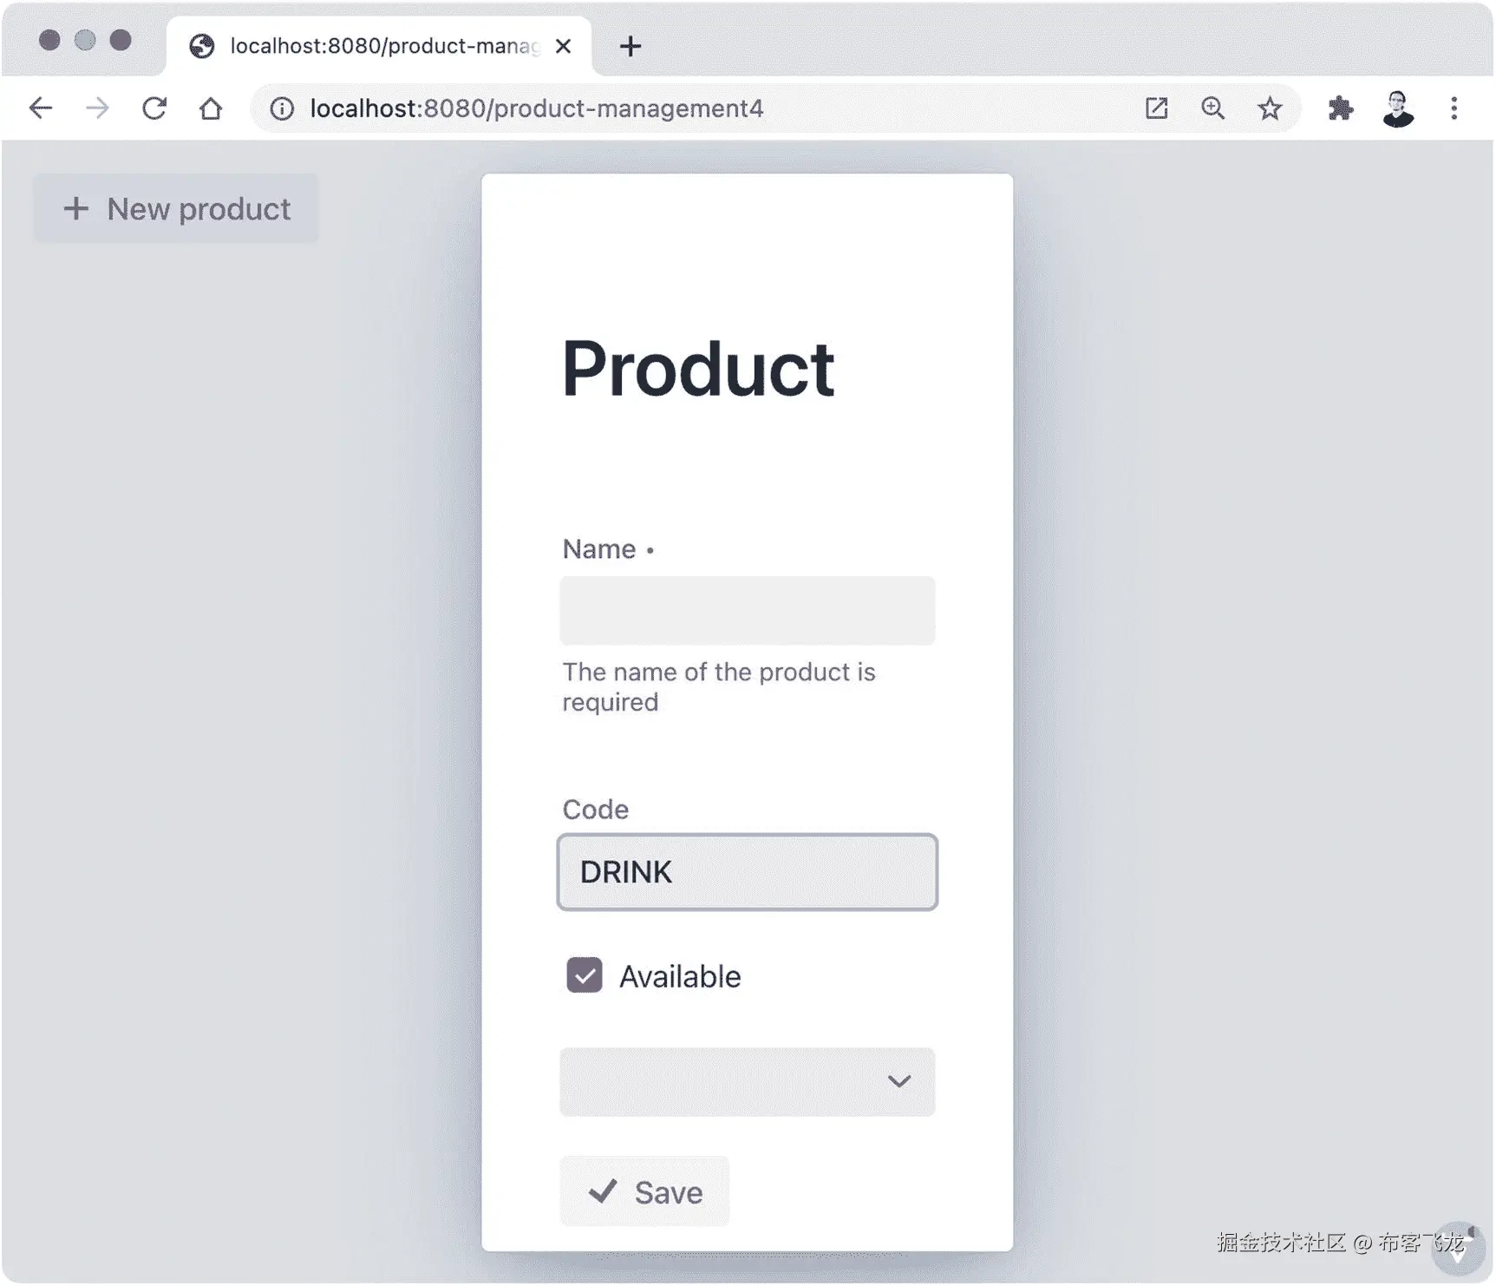This screenshot has height=1286, width=1496.
Task: Expand the empty dropdown below Available
Action: pyautogui.click(x=748, y=1081)
